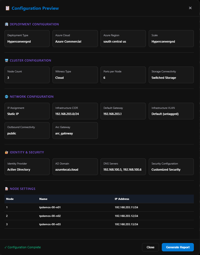Click the Cluster Configuration computer icon
The image size is (200, 255).
(x=6, y=60)
